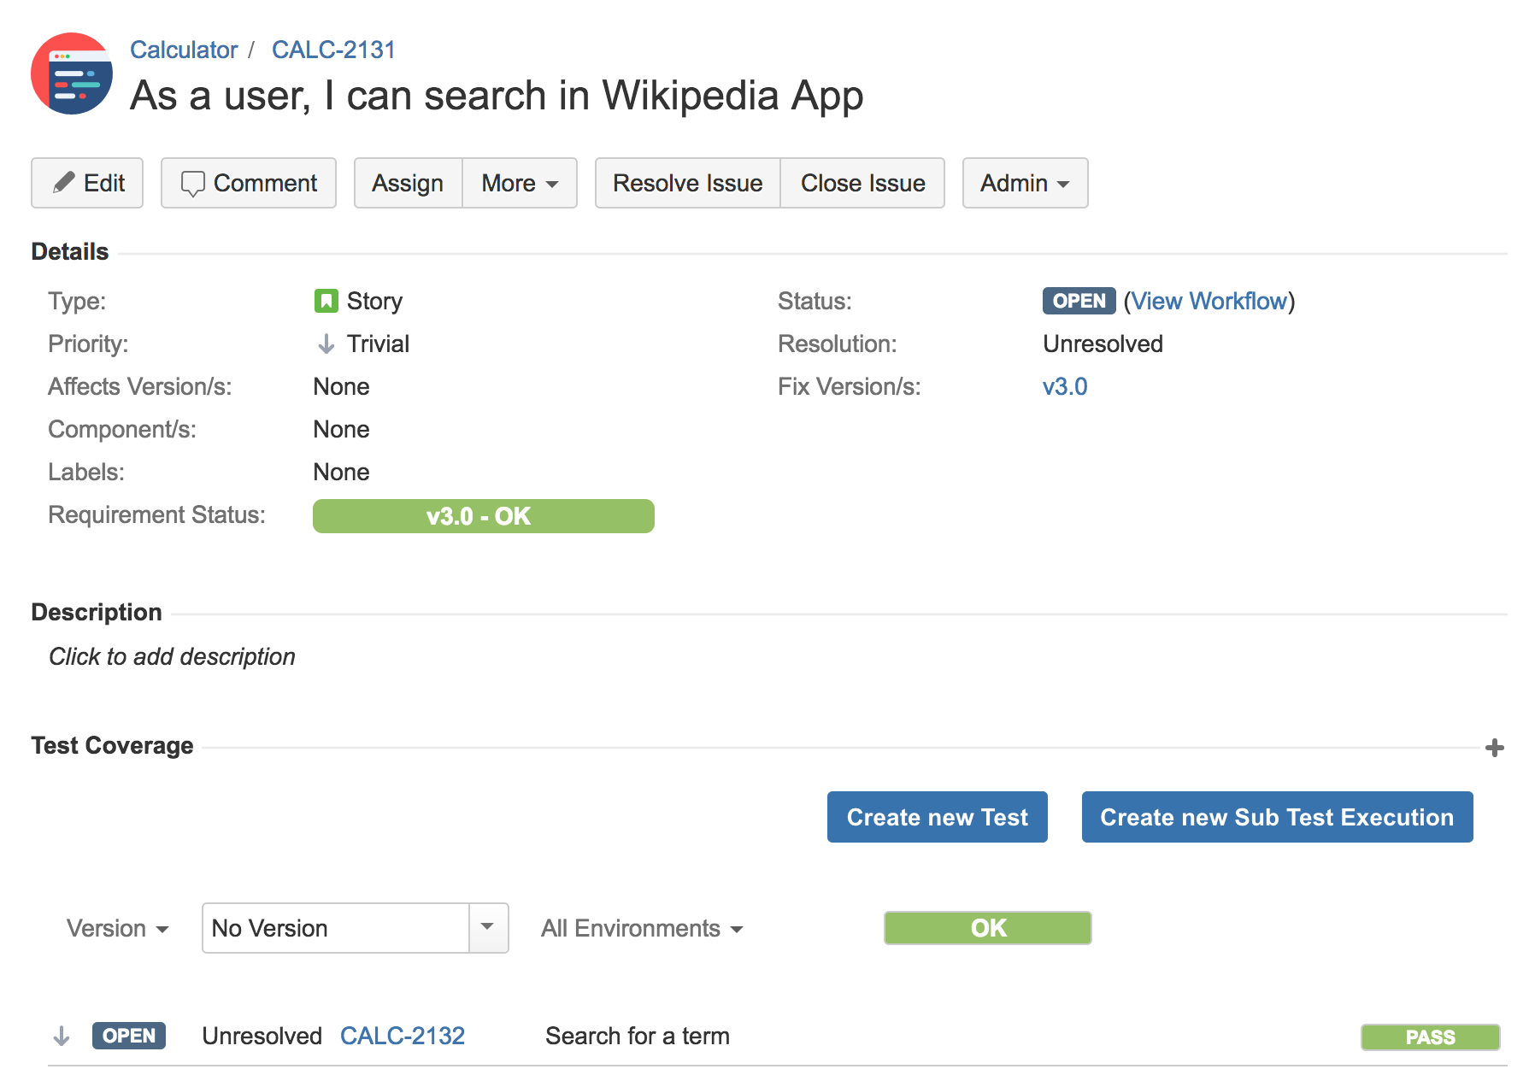The height and width of the screenshot is (1075, 1535).
Task: Click the green OK coverage status bar
Action: tap(988, 928)
